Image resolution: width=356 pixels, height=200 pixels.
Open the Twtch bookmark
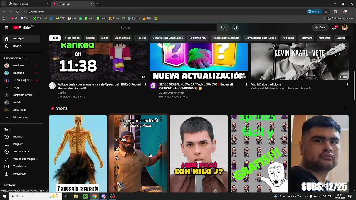coord(25,19)
